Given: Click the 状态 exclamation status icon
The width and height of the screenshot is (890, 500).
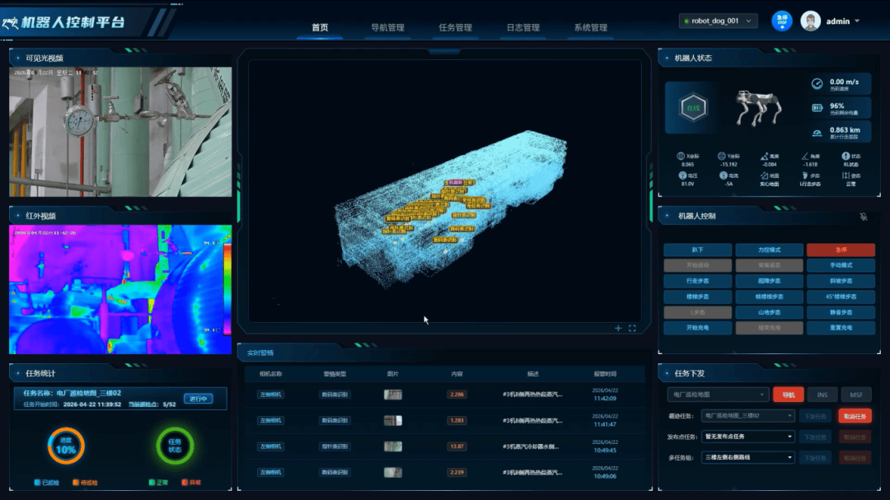Looking at the screenshot, I should click(x=845, y=156).
